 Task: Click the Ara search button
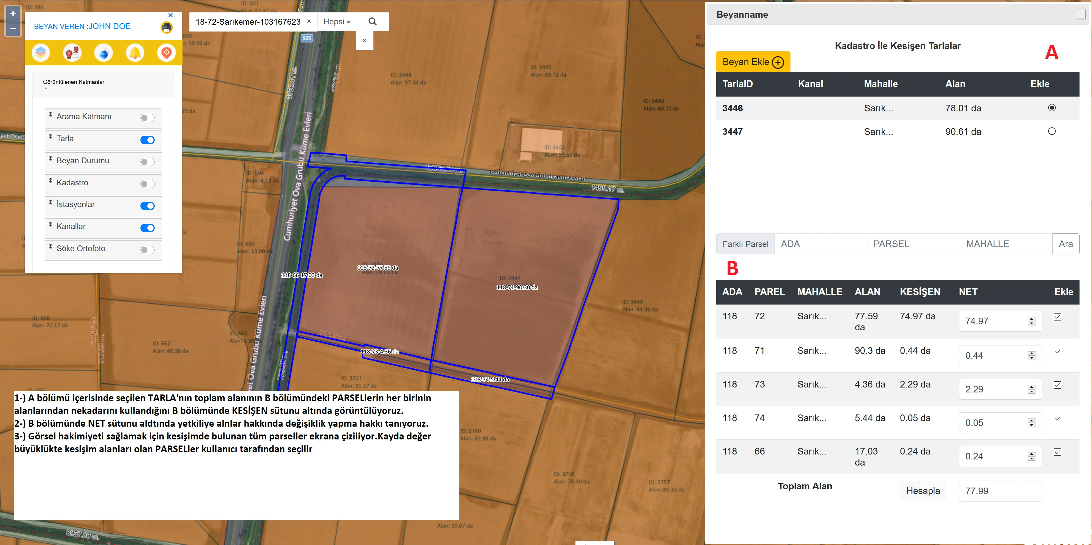pos(1065,244)
